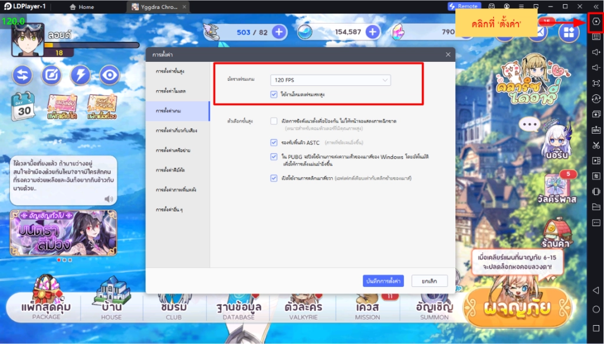The image size is (604, 344).
Task: Select network settings tab (การตั้งค่าเครือข่าย)
Action: pyautogui.click(x=178, y=150)
